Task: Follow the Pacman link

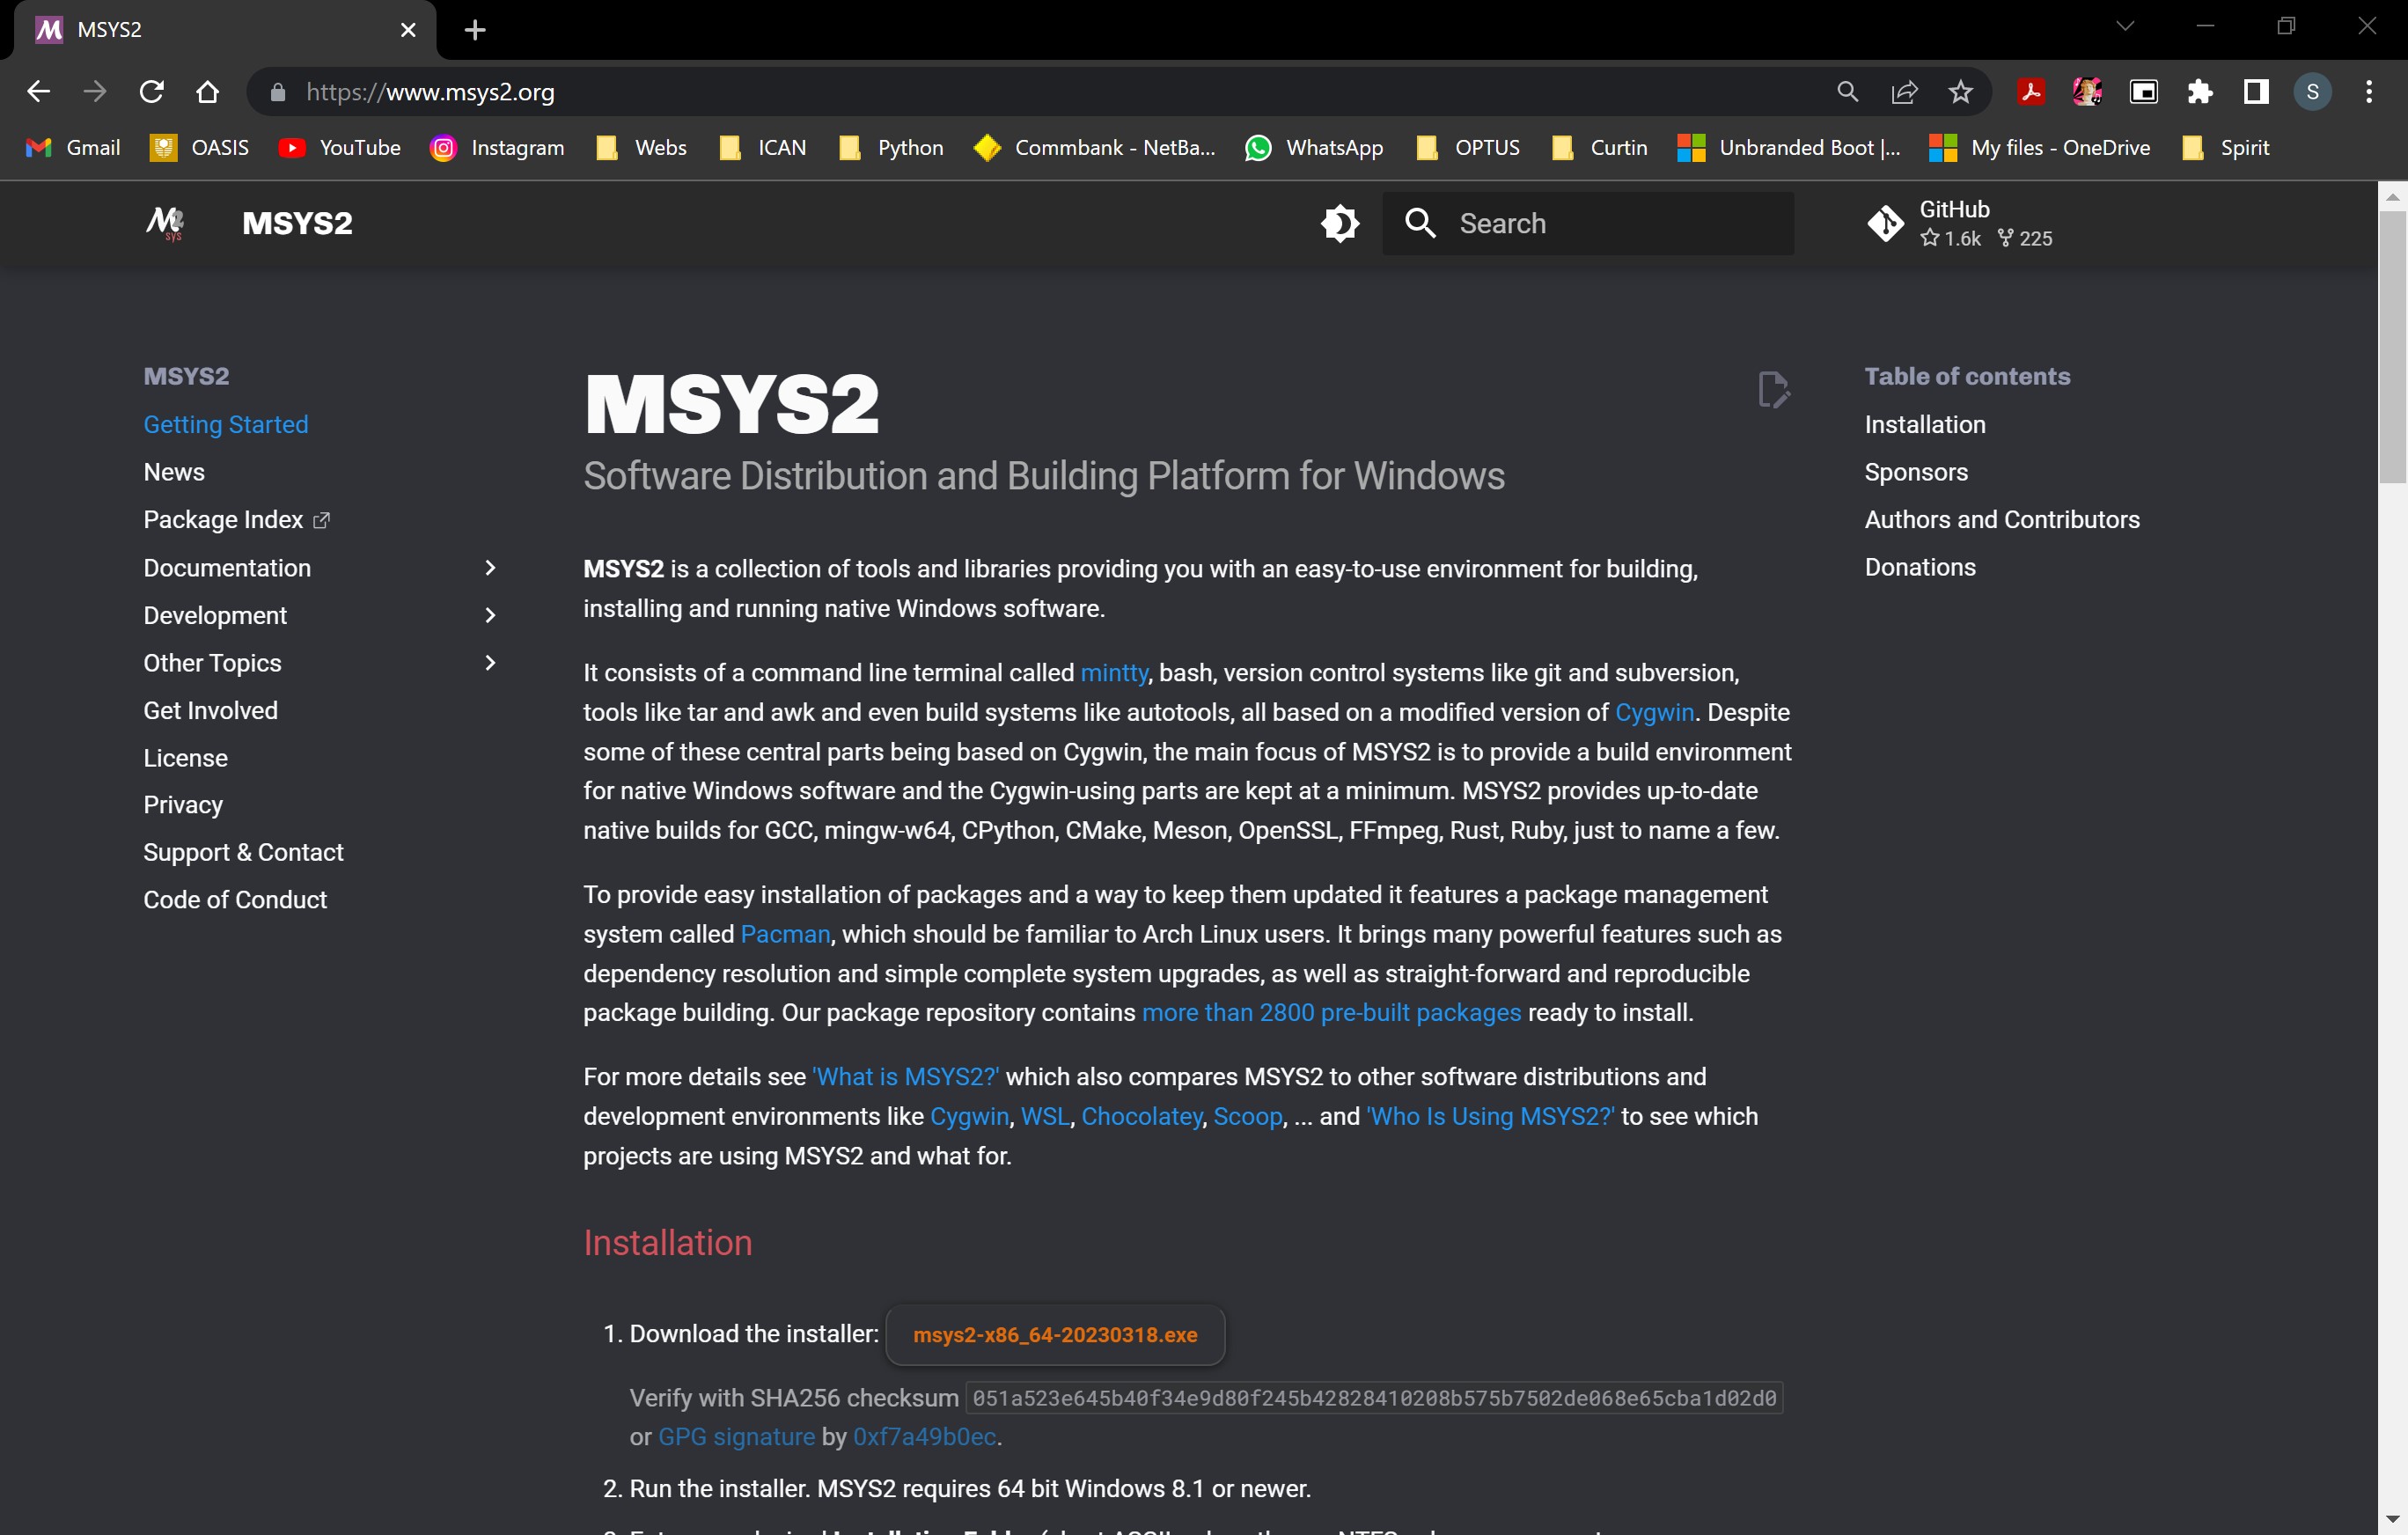Action: 785,934
